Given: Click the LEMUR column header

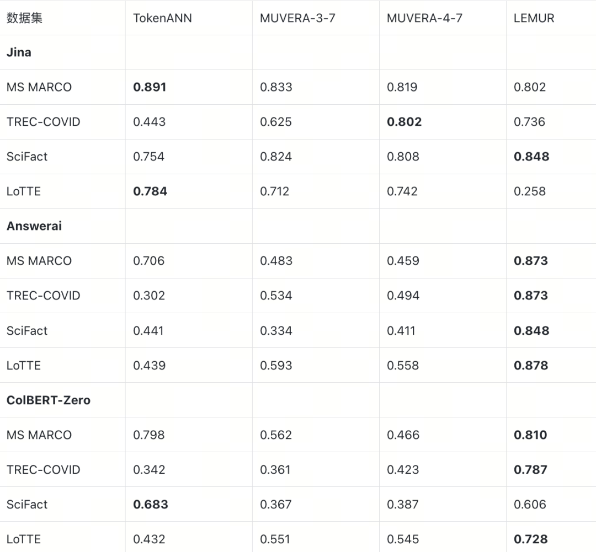Looking at the screenshot, I should coord(534,18).
